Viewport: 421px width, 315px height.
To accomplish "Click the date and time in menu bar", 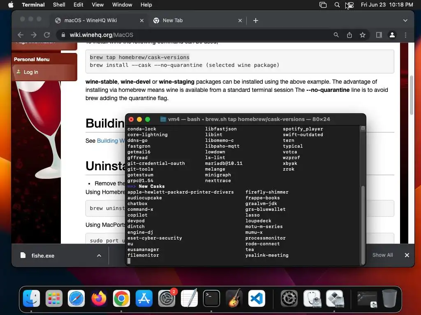I will [387, 5].
